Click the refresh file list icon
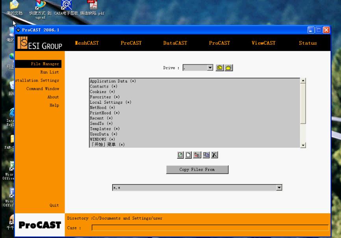This screenshot has width=341, height=238. pyautogui.click(x=180, y=155)
